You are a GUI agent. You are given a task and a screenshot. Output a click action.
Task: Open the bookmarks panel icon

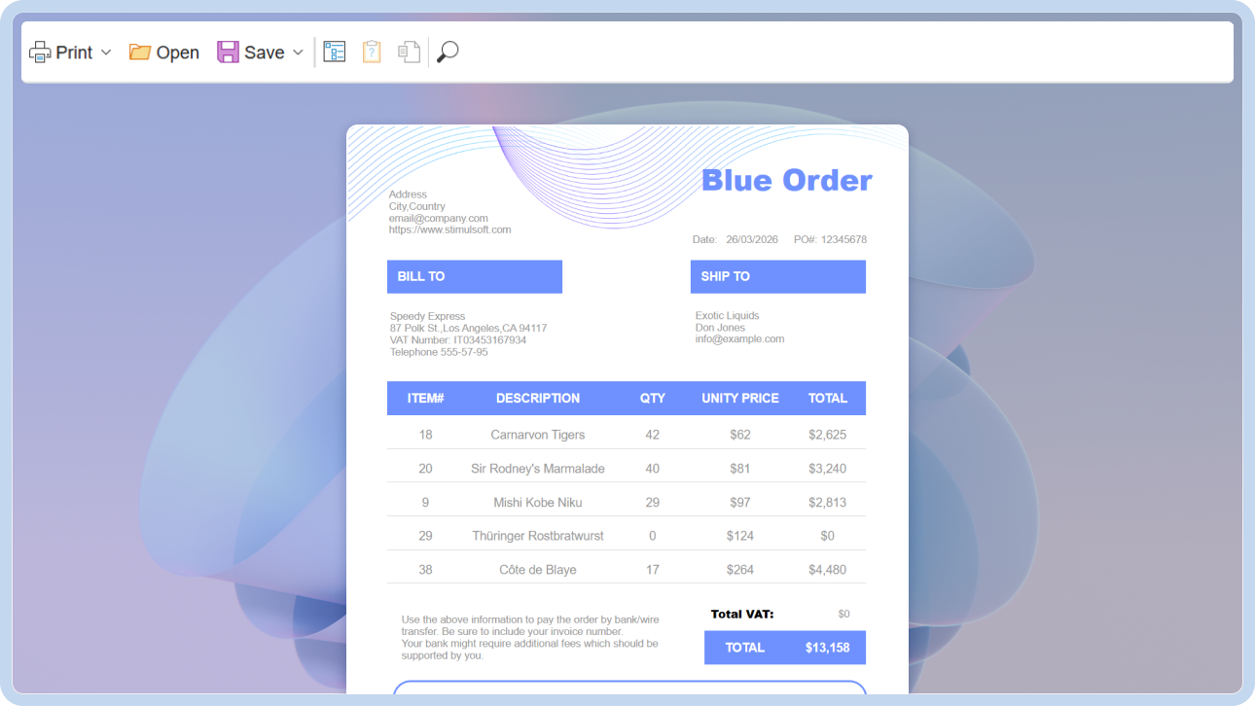point(334,51)
